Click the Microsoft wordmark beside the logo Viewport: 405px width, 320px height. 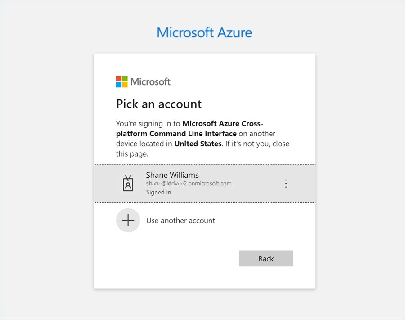pyautogui.click(x=150, y=81)
